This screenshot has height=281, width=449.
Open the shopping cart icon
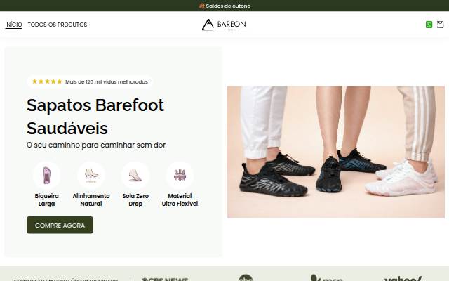(440, 25)
